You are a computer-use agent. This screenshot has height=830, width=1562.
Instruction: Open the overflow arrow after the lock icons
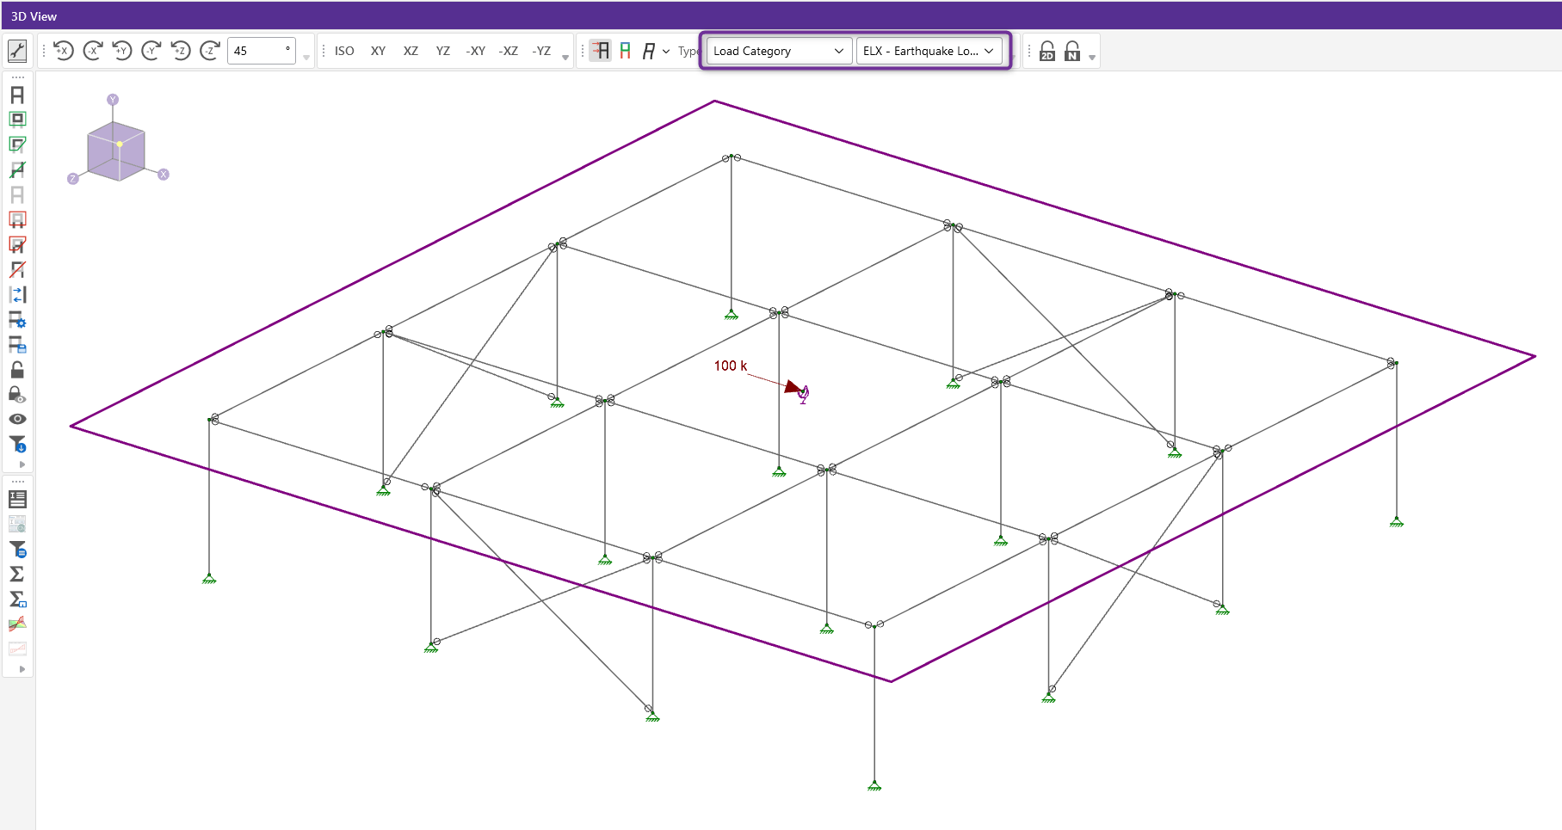[x=1092, y=58]
